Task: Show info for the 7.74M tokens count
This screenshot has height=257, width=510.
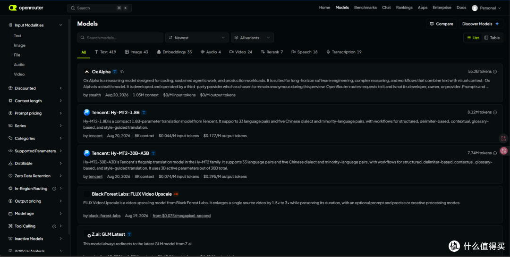Action: 495,153
